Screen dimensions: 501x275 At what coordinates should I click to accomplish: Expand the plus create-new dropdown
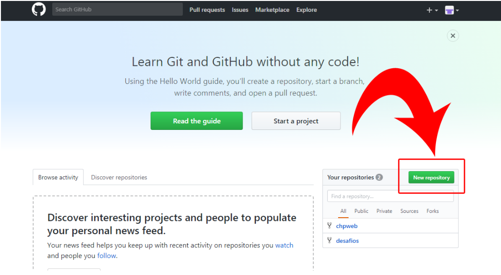[x=432, y=10]
